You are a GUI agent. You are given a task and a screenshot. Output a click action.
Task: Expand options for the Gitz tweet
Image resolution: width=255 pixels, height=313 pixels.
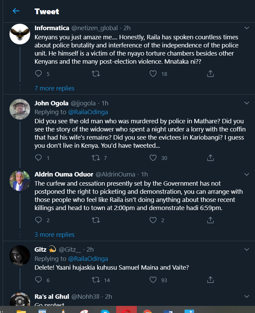tap(247, 250)
